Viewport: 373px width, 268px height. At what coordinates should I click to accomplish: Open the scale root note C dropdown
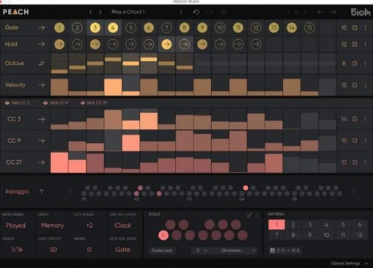tap(199, 250)
